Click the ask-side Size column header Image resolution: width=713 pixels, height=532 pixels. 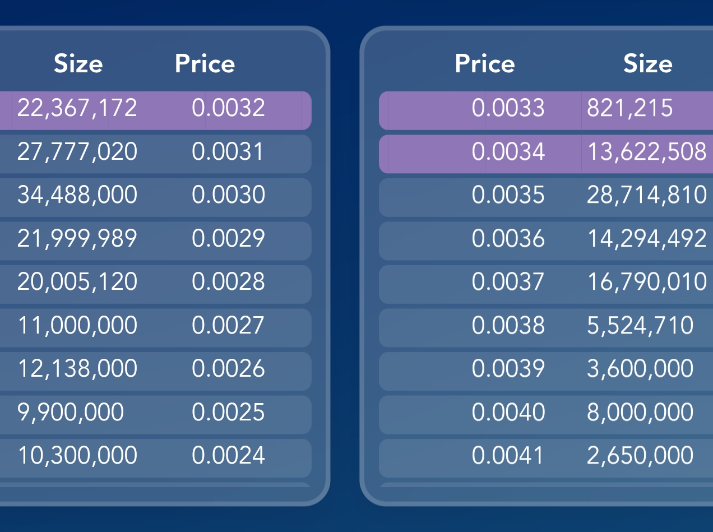point(648,64)
